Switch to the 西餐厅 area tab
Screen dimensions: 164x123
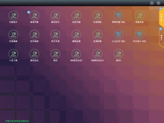tap(161, 38)
